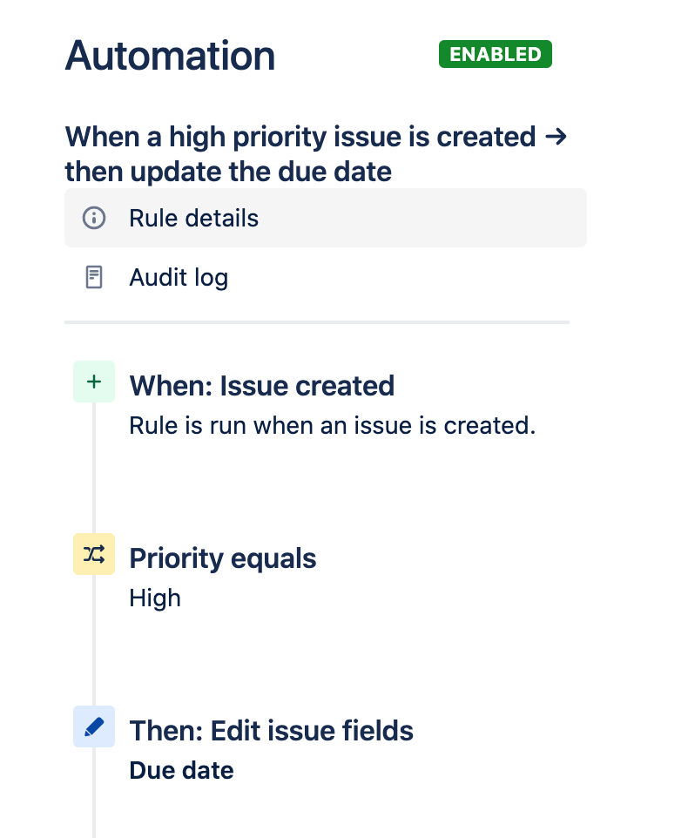Viewport: 688px width, 838px height.
Task: Click the connector line below Edit issue fields
Action: coord(94,793)
